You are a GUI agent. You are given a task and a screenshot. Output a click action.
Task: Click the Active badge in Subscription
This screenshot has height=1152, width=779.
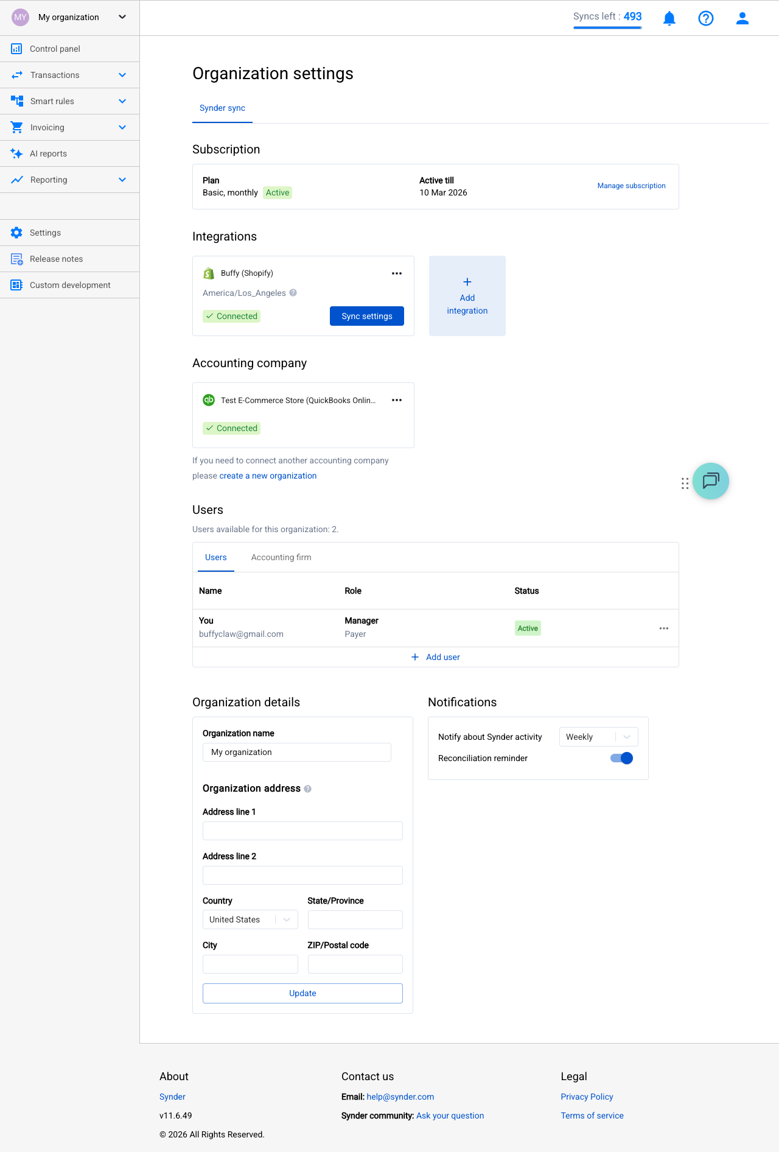(278, 192)
